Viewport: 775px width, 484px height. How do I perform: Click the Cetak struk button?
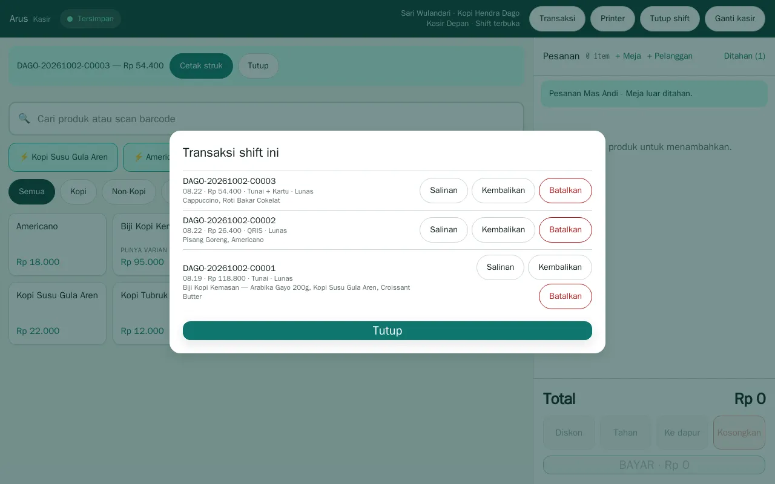pos(201,66)
